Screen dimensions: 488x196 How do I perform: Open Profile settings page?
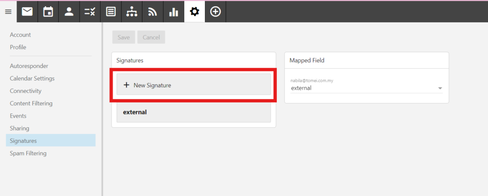(18, 47)
